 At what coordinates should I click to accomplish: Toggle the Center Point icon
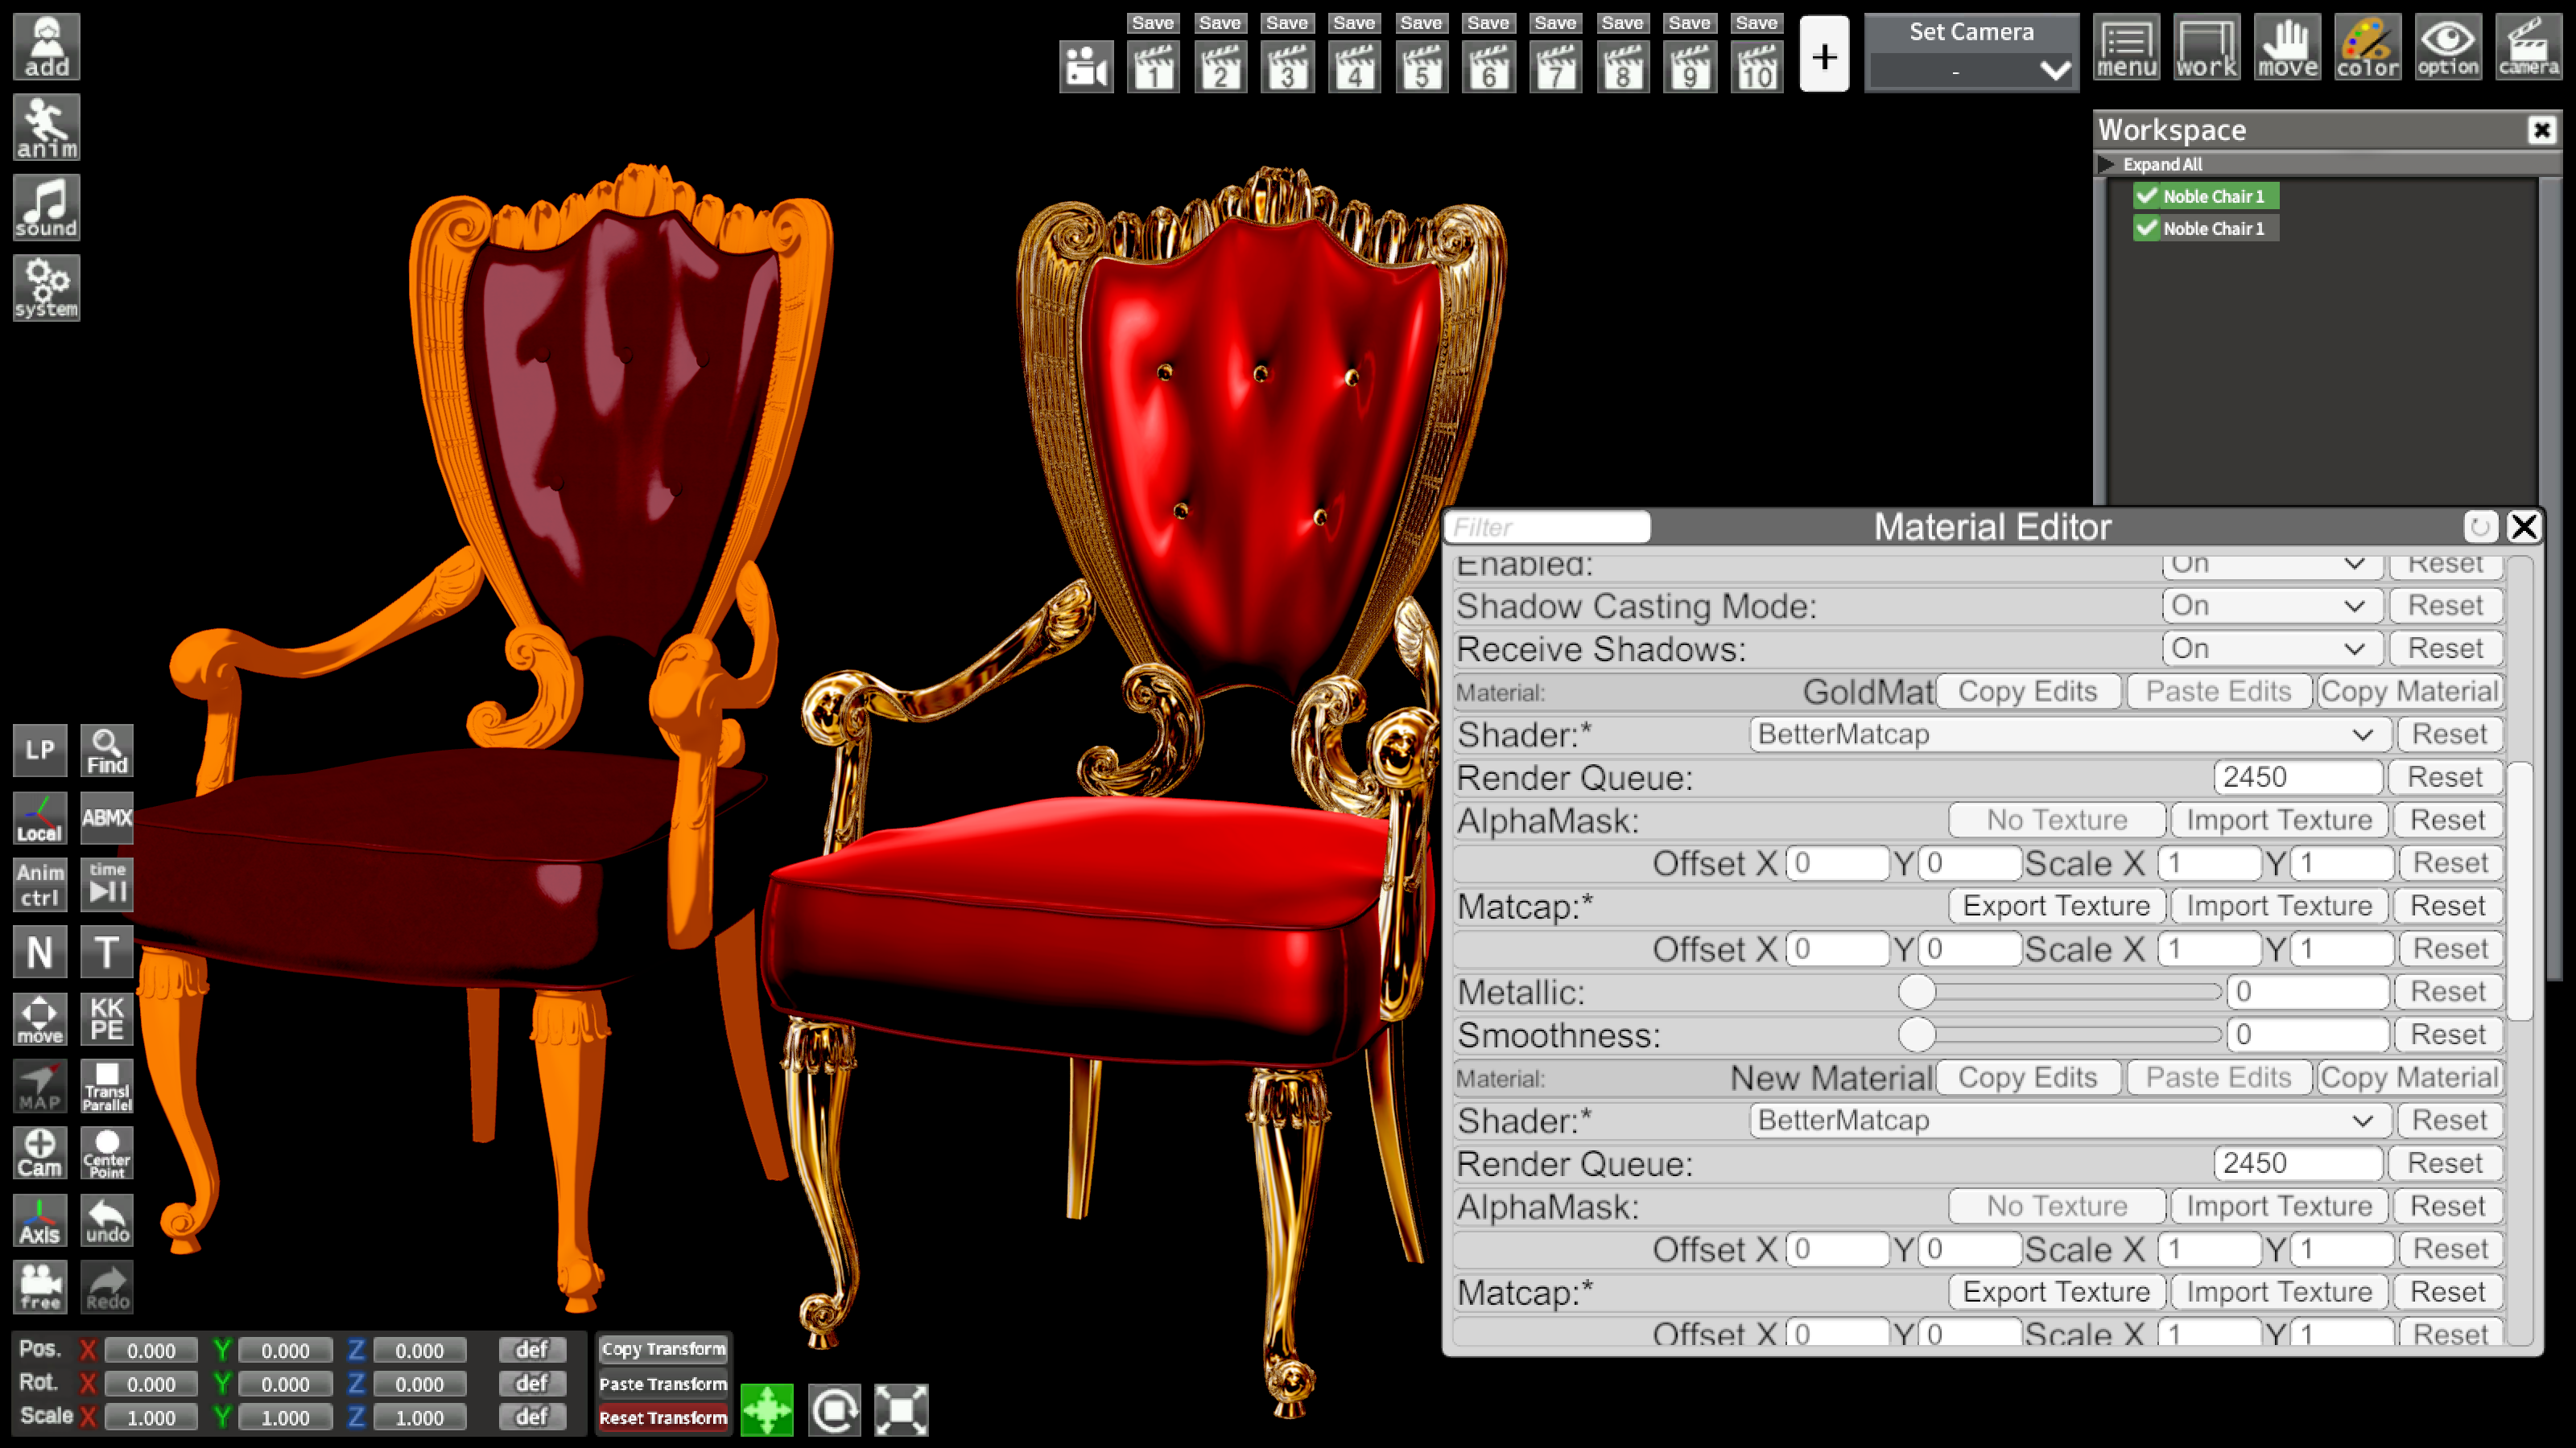(x=107, y=1154)
